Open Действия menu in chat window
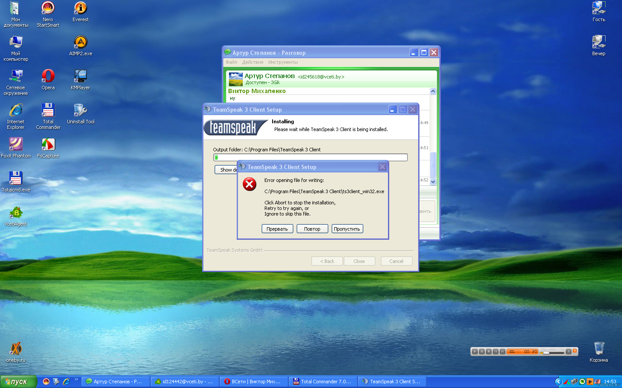This screenshot has height=388, width=622. point(253,62)
